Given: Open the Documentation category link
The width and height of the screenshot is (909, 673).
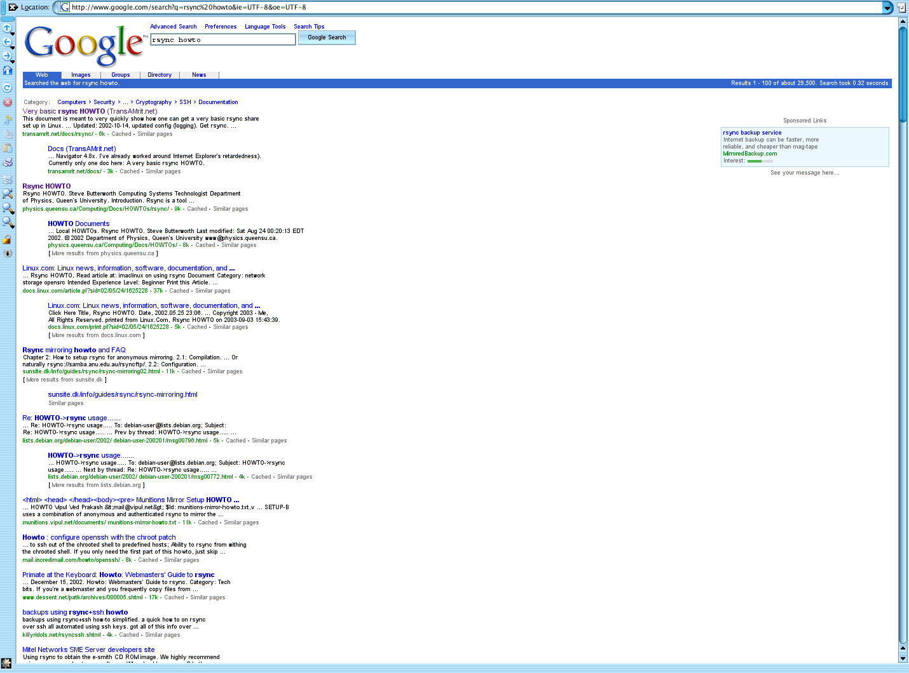Looking at the screenshot, I should pyautogui.click(x=218, y=102).
